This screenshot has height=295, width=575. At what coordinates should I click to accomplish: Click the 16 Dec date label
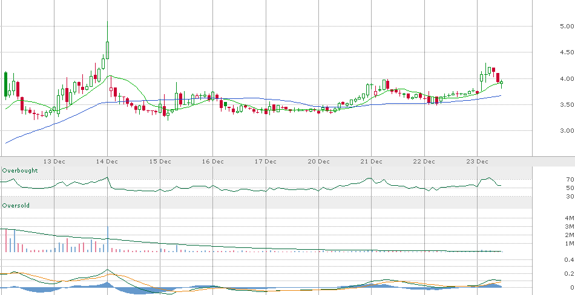coord(213,161)
